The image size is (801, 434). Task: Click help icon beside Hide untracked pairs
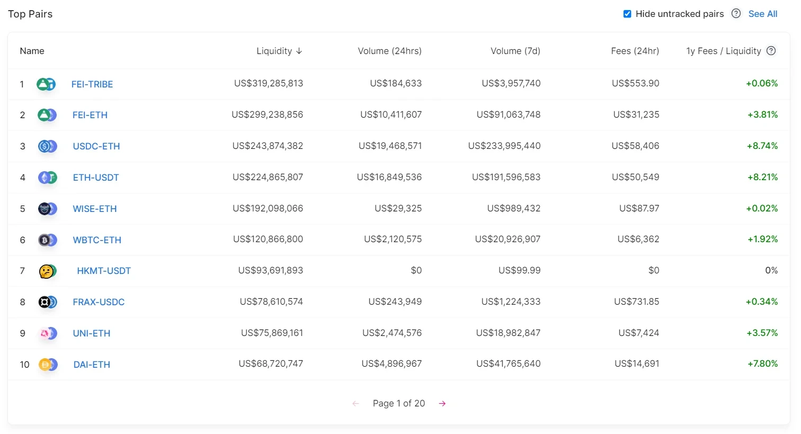coord(736,14)
